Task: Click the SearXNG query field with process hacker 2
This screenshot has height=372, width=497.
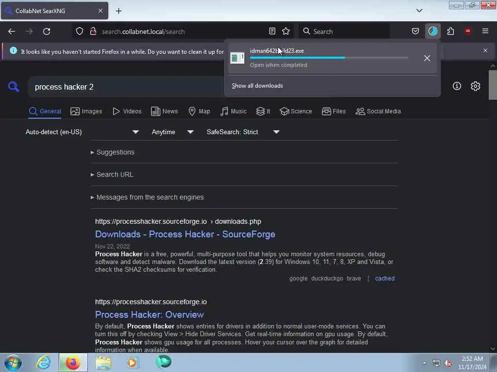Action: click(x=127, y=87)
